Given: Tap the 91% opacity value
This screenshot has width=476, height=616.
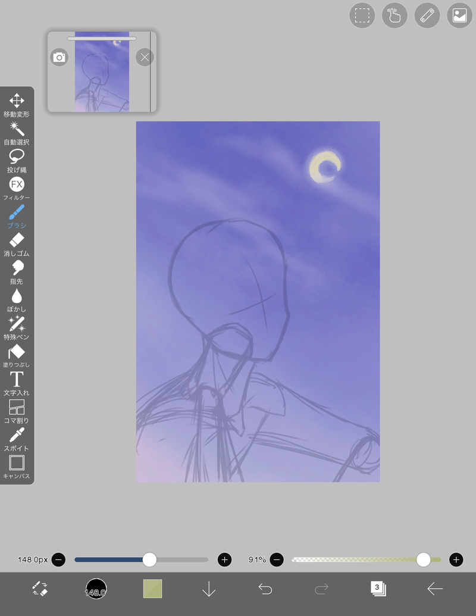Looking at the screenshot, I should pyautogui.click(x=257, y=559).
